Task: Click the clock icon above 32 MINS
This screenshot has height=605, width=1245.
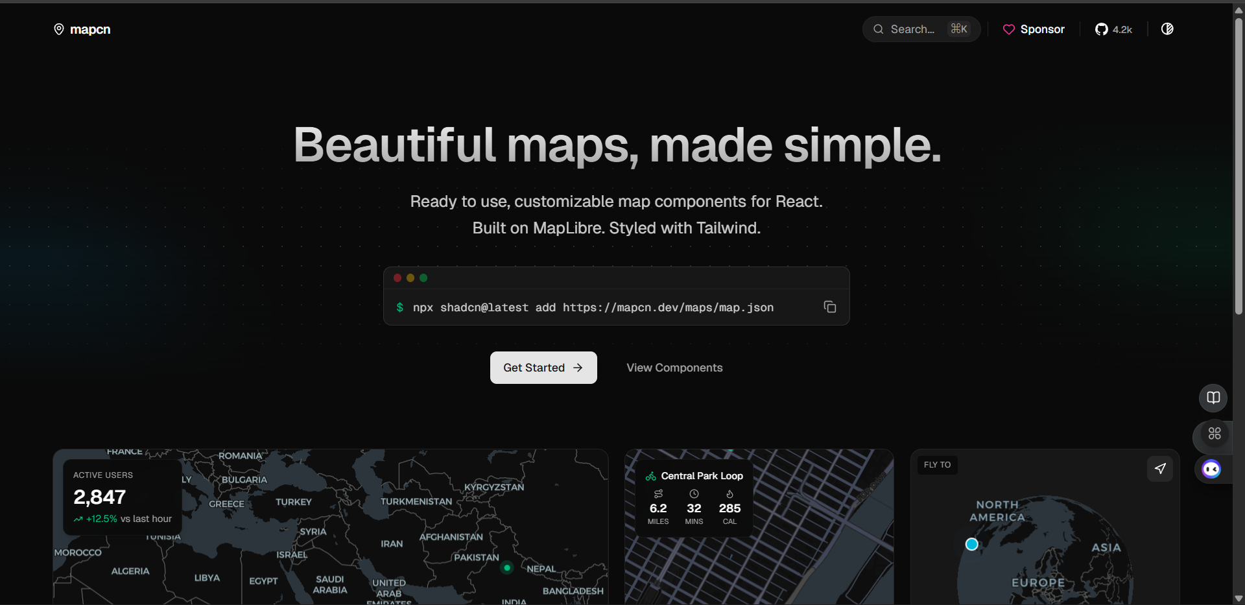Action: tap(694, 493)
